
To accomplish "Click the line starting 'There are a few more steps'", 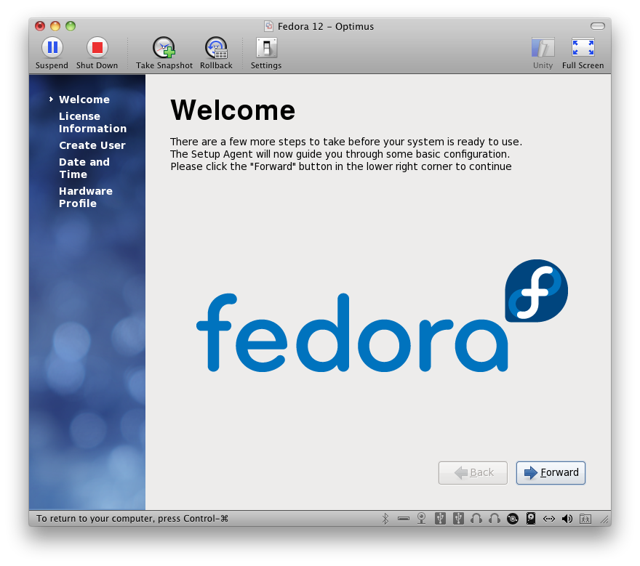I will tap(346, 142).
